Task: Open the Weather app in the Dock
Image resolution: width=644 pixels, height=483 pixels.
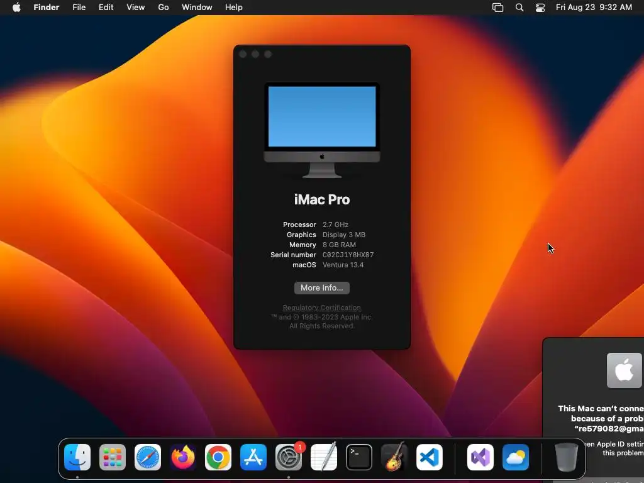Action: 516,457
